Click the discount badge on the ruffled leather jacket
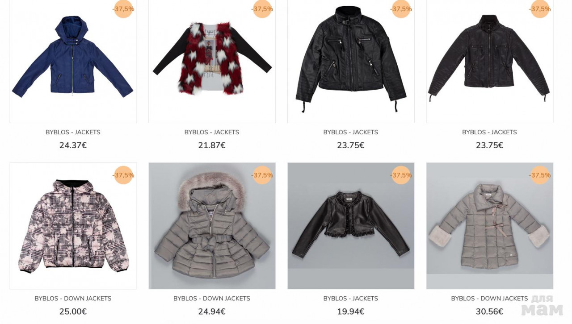572x324 pixels. coord(401,175)
